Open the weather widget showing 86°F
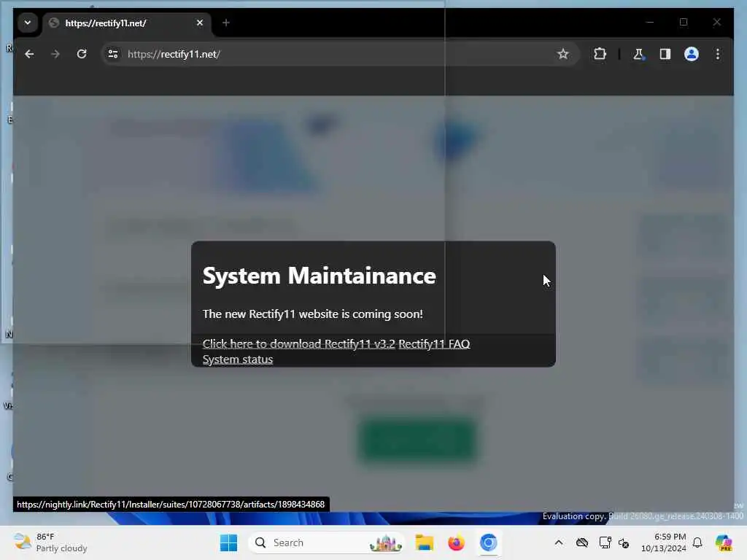The image size is (747, 560). (x=50, y=542)
